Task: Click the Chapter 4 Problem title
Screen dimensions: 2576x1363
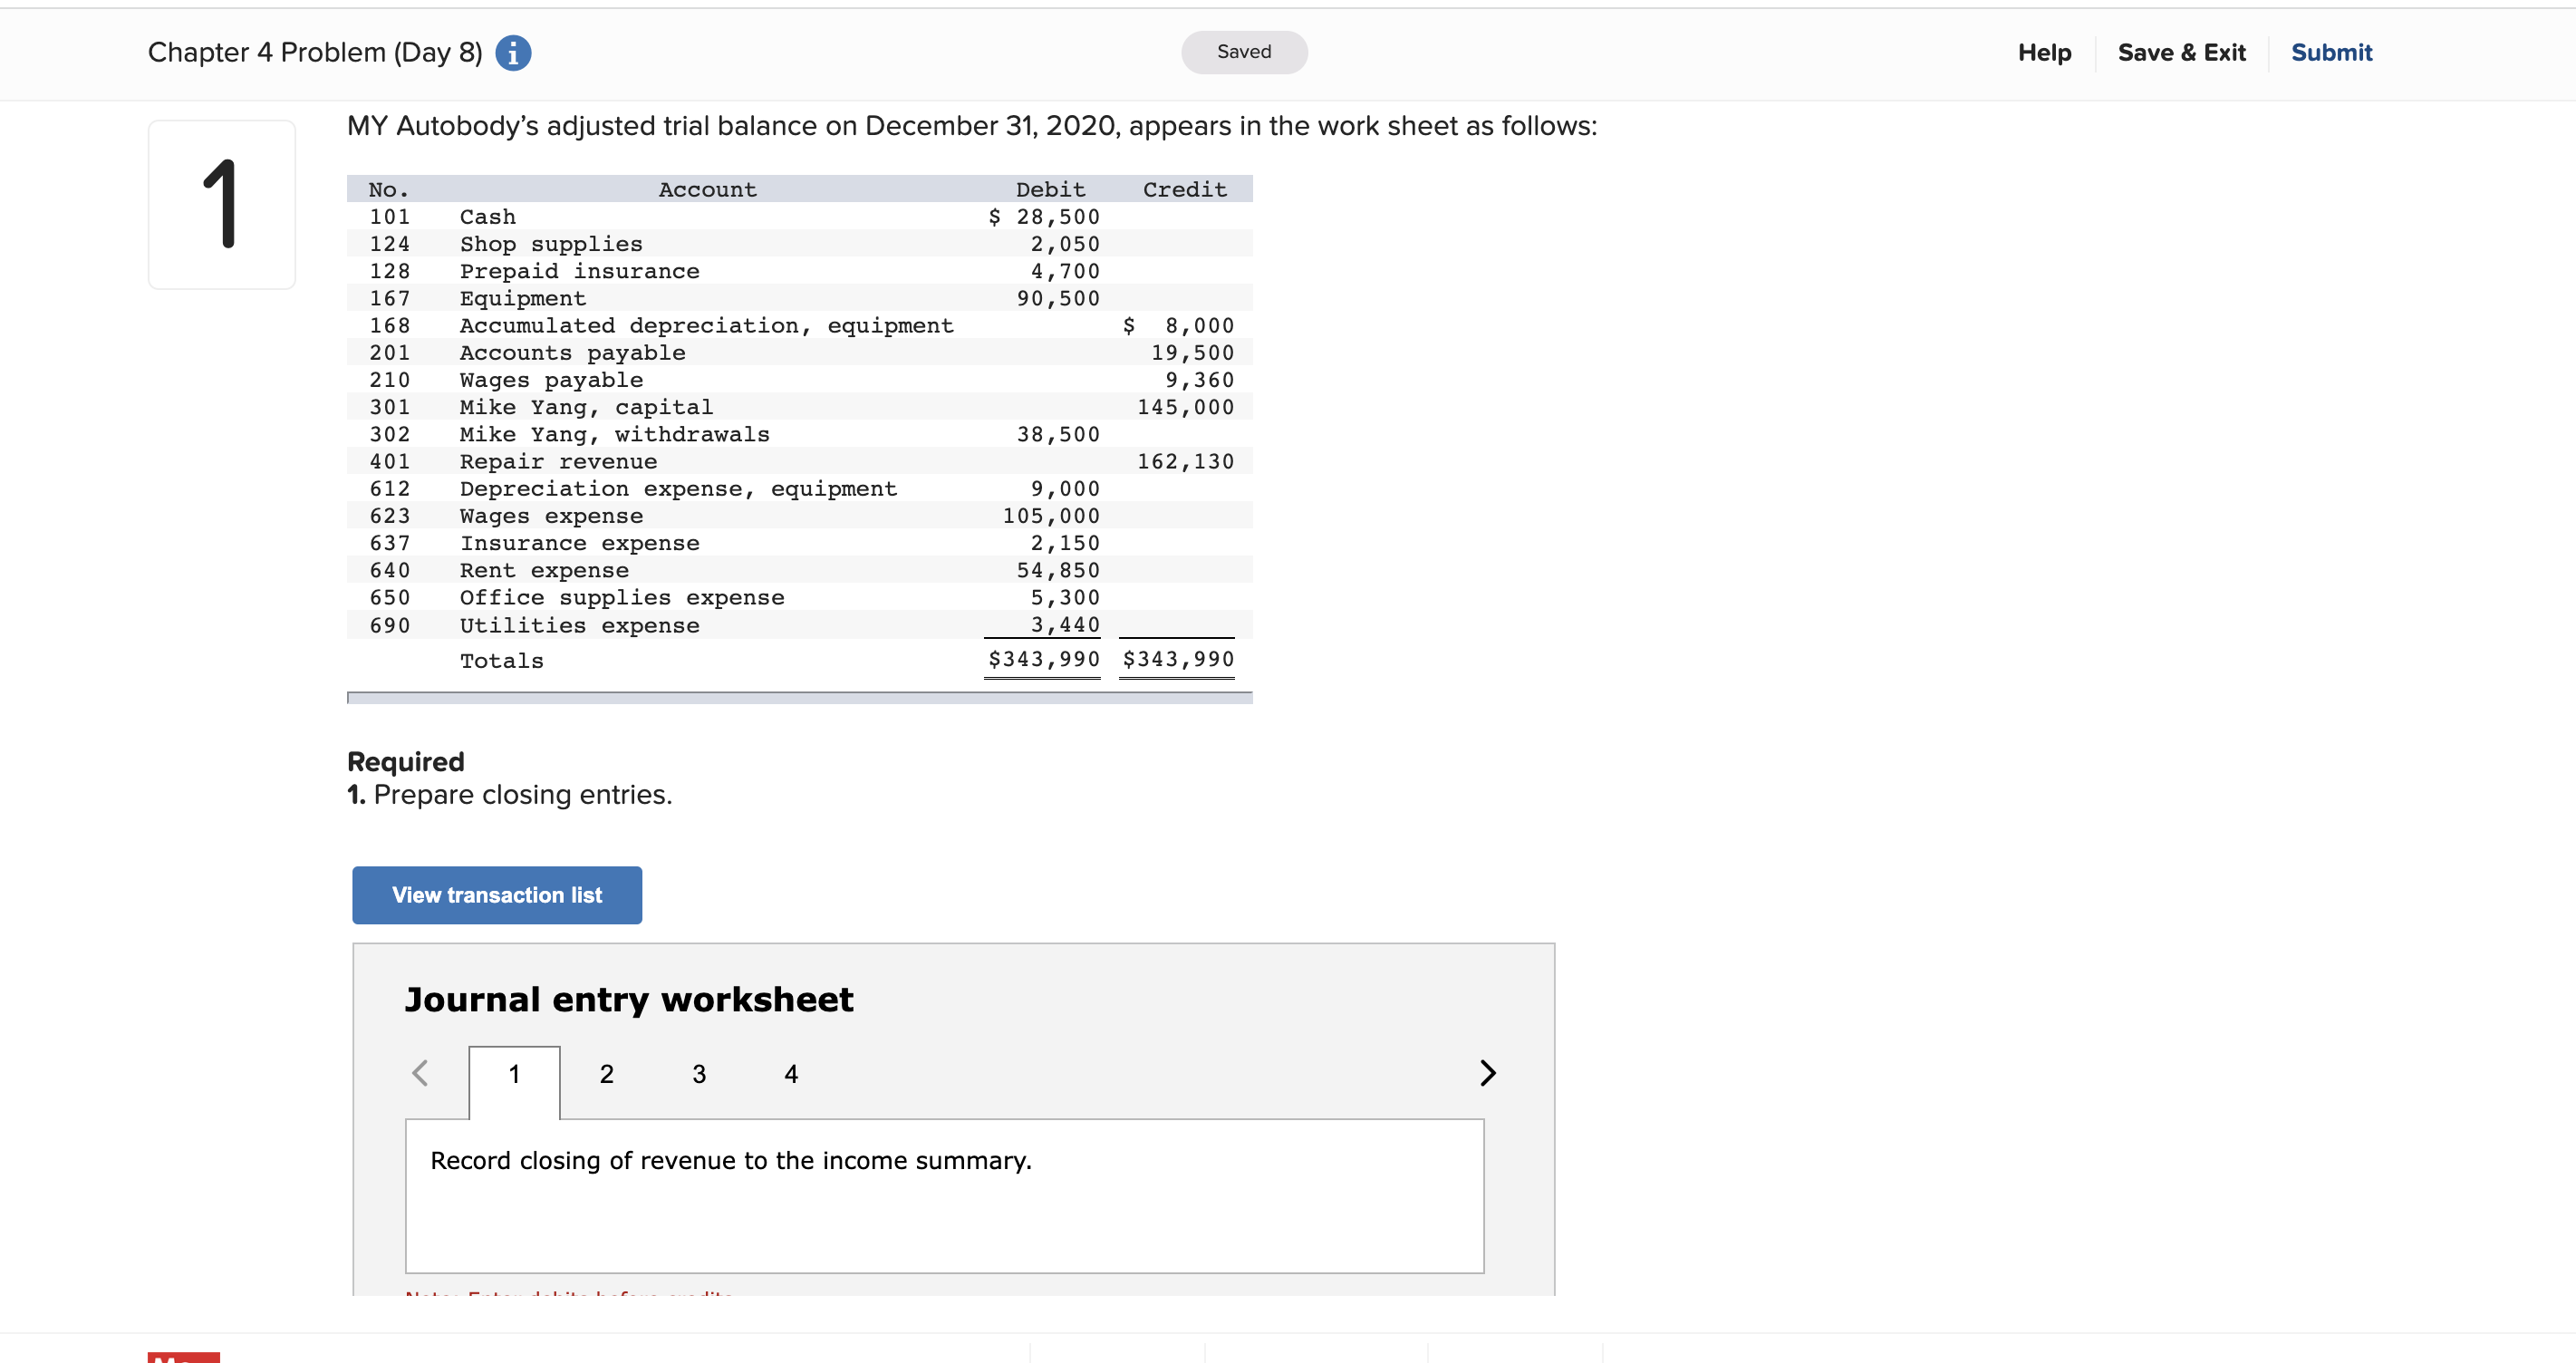Action: (315, 53)
